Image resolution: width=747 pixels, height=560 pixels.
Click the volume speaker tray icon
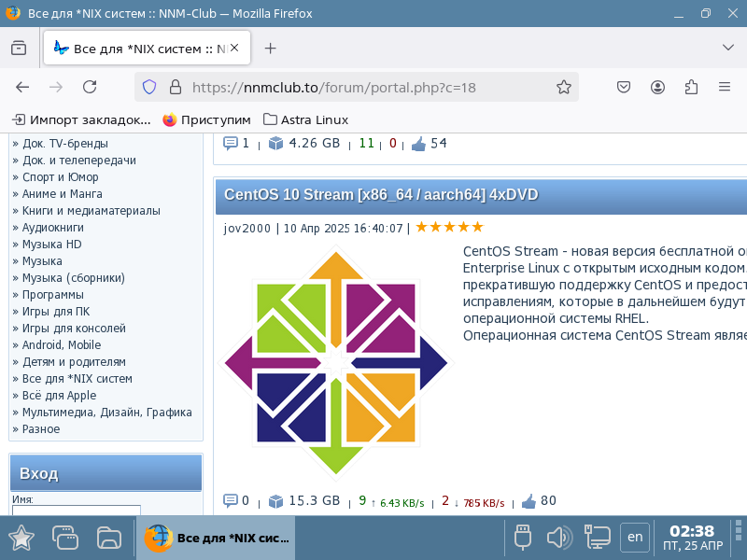point(558,537)
